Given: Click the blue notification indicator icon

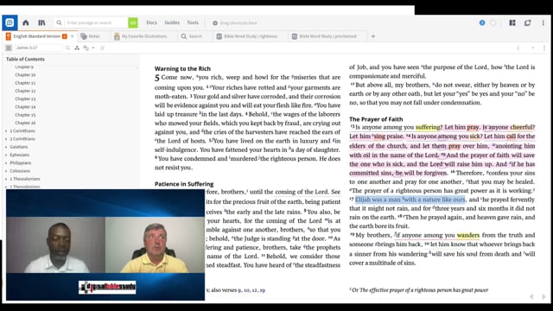Looking at the screenshot, I should tap(482, 23).
